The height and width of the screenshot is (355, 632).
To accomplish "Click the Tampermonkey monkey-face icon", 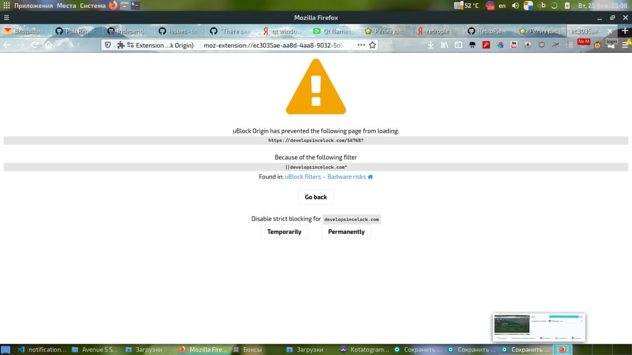I will tap(597, 45).
